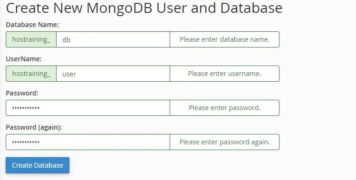Click the 'Please enter username.' hint box

[224, 74]
